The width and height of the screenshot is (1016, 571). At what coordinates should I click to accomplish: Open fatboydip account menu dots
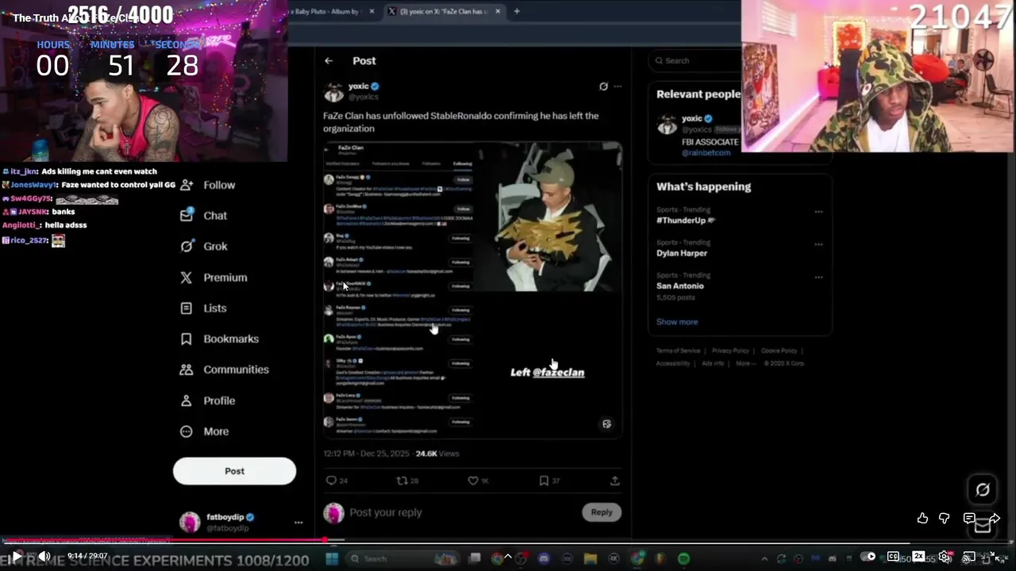[298, 523]
